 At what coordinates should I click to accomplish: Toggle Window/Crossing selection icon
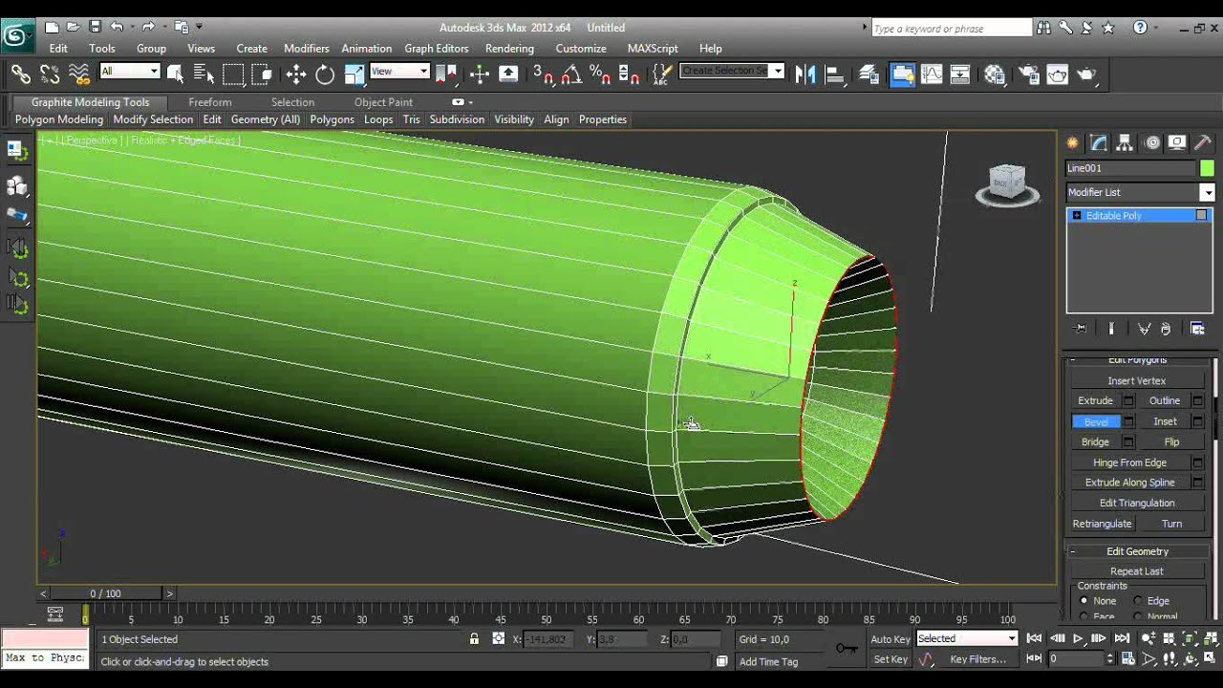click(x=262, y=74)
